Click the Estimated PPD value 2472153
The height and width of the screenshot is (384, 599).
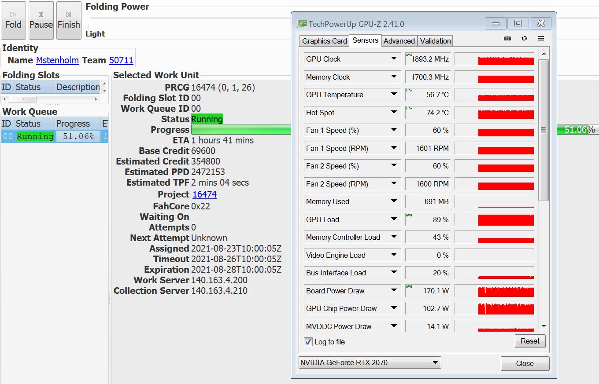coord(208,172)
